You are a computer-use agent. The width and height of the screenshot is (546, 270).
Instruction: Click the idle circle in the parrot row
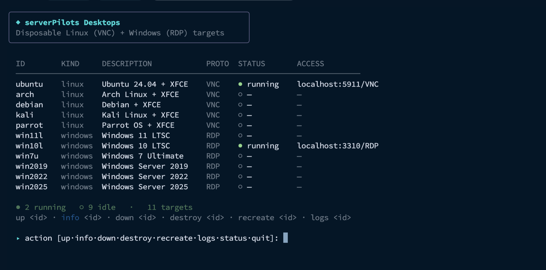[240, 125]
